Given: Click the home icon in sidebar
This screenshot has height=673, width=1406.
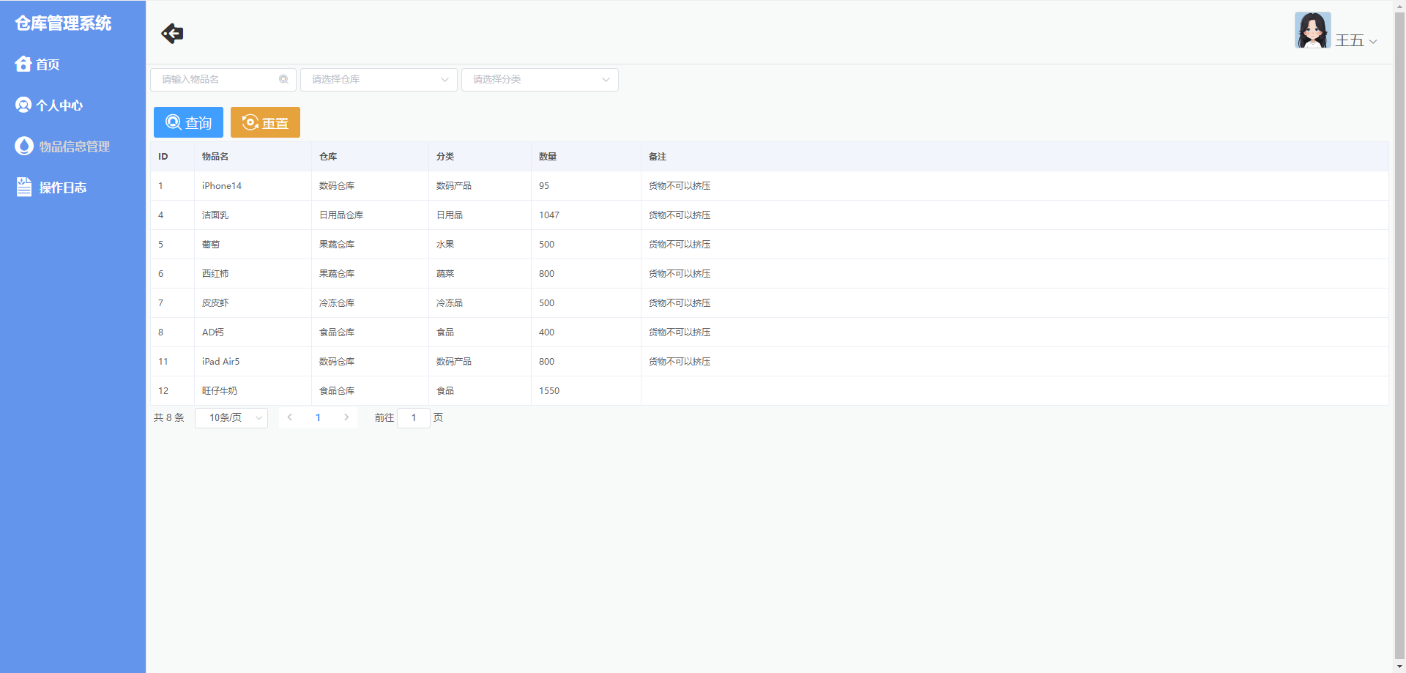Looking at the screenshot, I should coord(23,64).
